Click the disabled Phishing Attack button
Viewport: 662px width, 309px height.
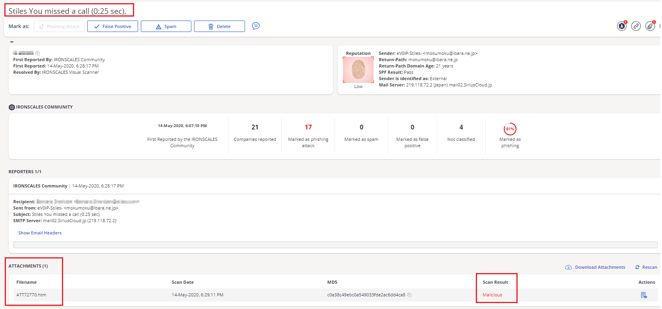click(59, 26)
